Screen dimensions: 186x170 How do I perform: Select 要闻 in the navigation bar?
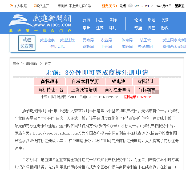[x=86, y=20]
